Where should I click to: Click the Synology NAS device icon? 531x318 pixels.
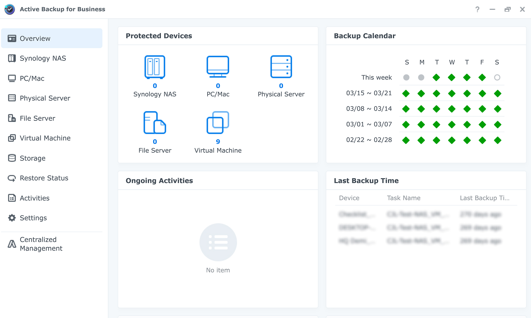coord(155,67)
